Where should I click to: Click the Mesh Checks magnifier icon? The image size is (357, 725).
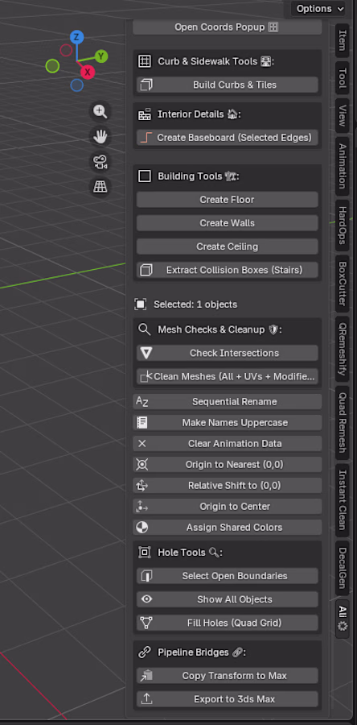point(145,329)
